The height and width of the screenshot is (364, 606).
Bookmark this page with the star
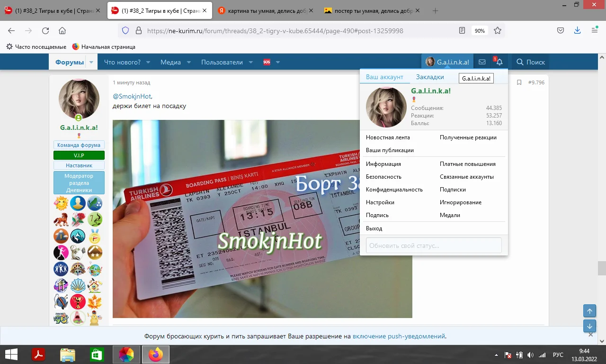point(498,30)
